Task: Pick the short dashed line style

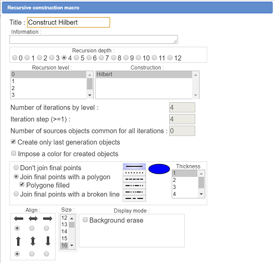Action: pos(134,179)
